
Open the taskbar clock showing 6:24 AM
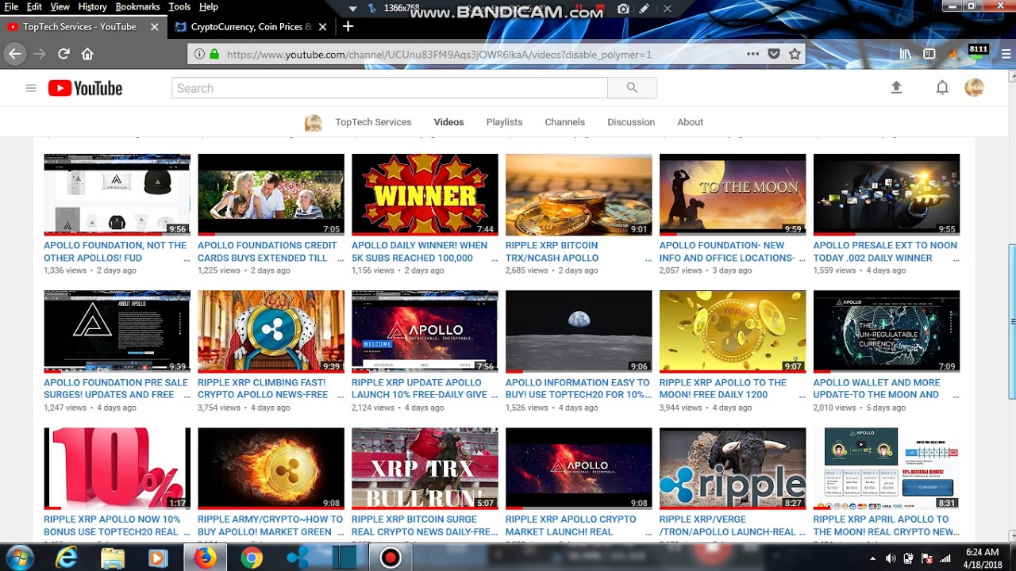(982, 558)
